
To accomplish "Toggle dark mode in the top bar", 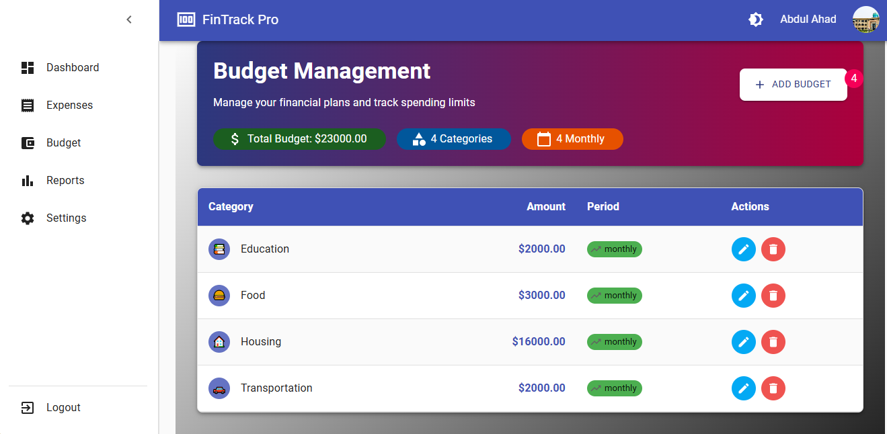I will (756, 19).
